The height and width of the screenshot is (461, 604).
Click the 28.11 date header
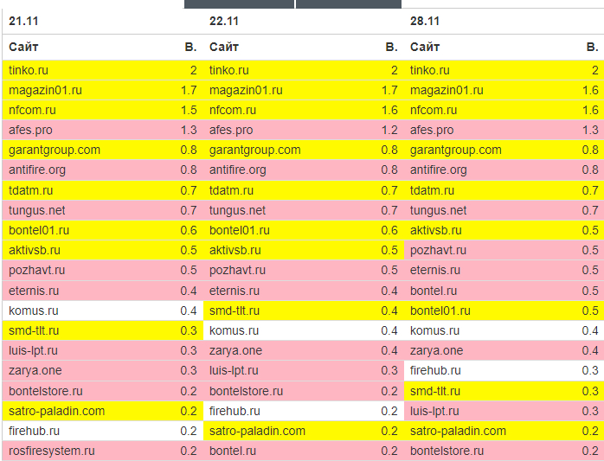click(x=425, y=21)
